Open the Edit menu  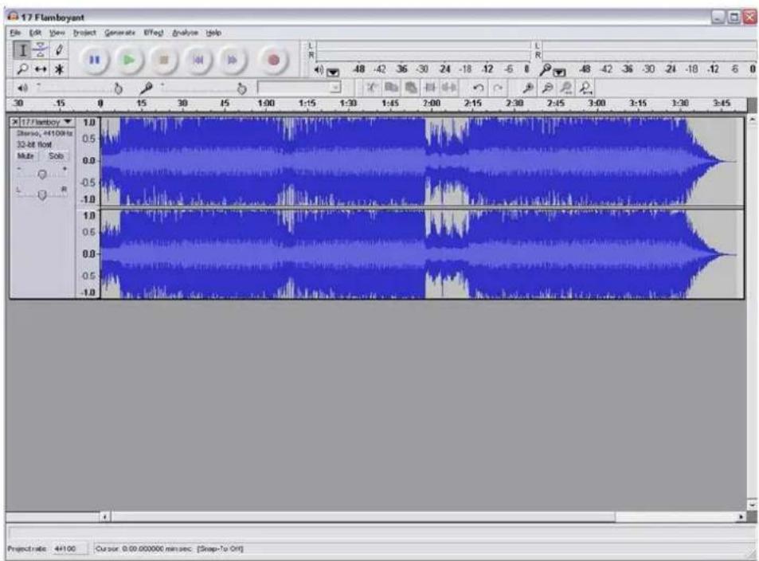tap(35, 33)
